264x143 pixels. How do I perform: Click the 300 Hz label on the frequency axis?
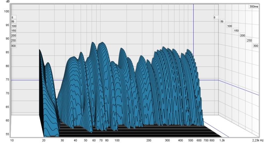pos(167,140)
